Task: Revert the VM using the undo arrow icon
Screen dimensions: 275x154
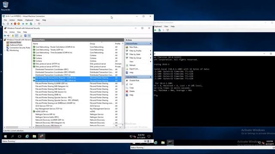Action: tap(35, 24)
